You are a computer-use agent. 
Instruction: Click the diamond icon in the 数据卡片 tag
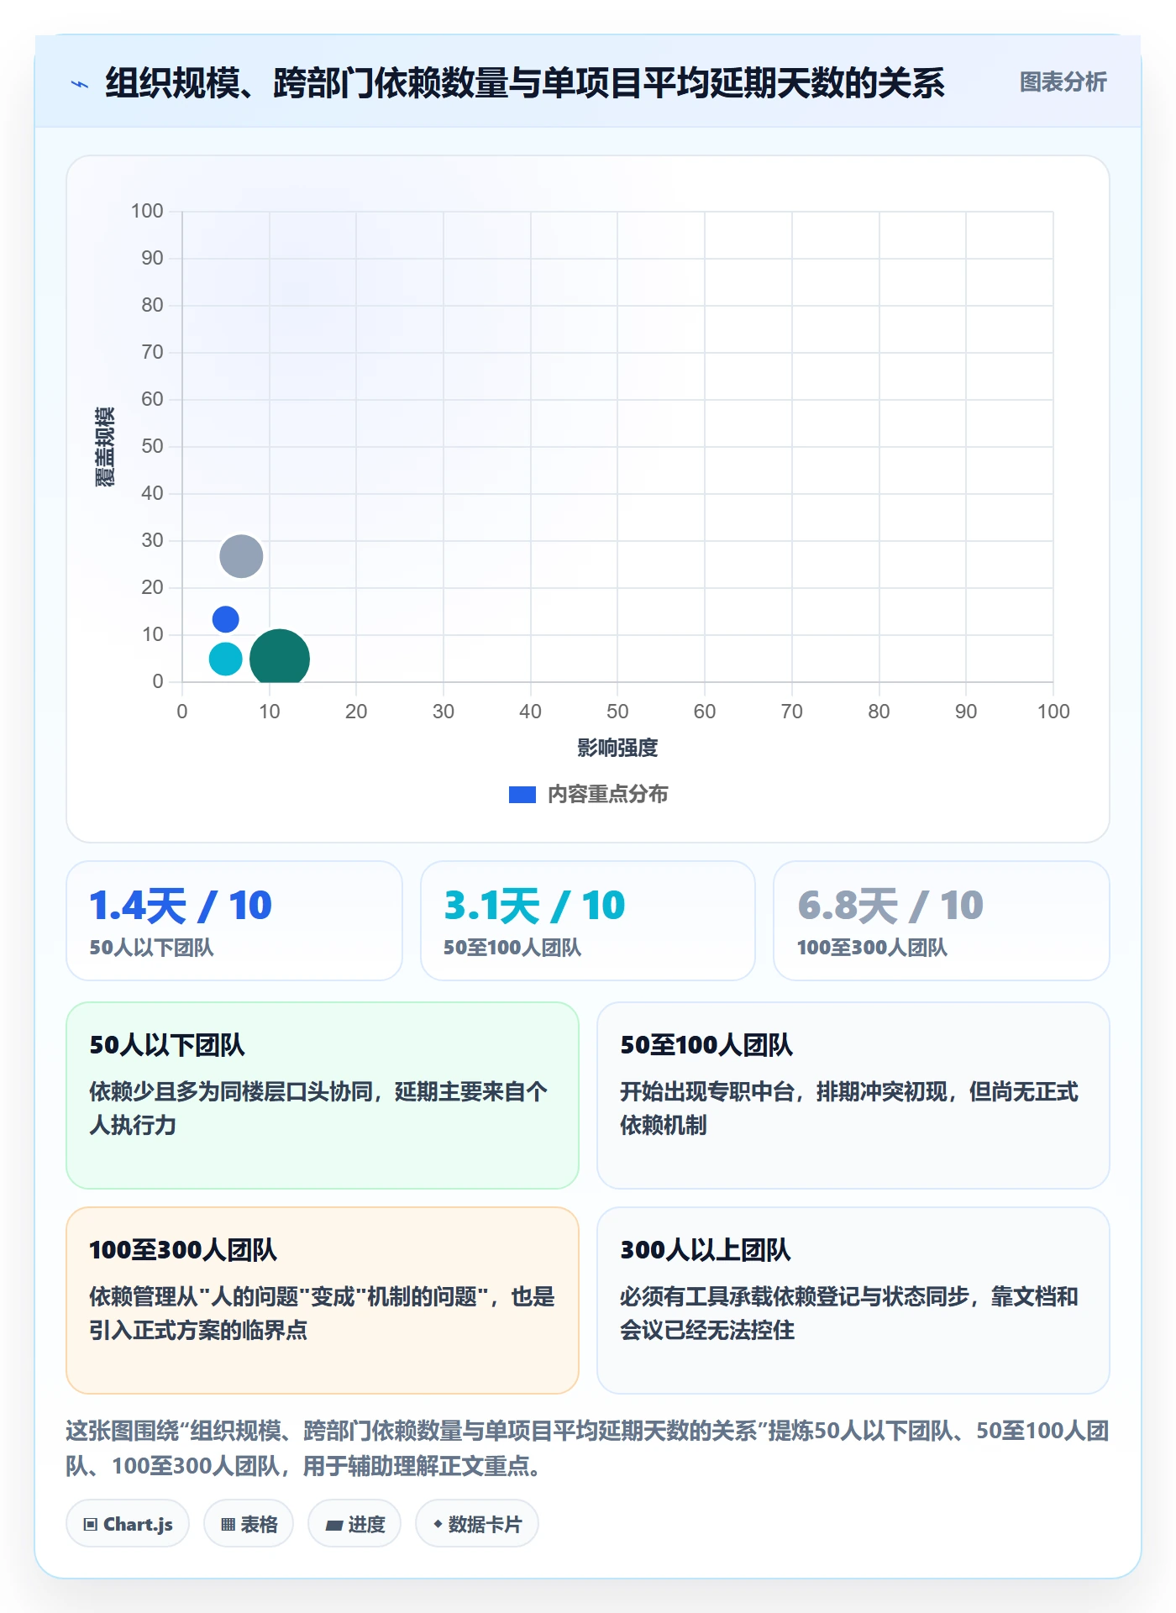click(438, 1524)
